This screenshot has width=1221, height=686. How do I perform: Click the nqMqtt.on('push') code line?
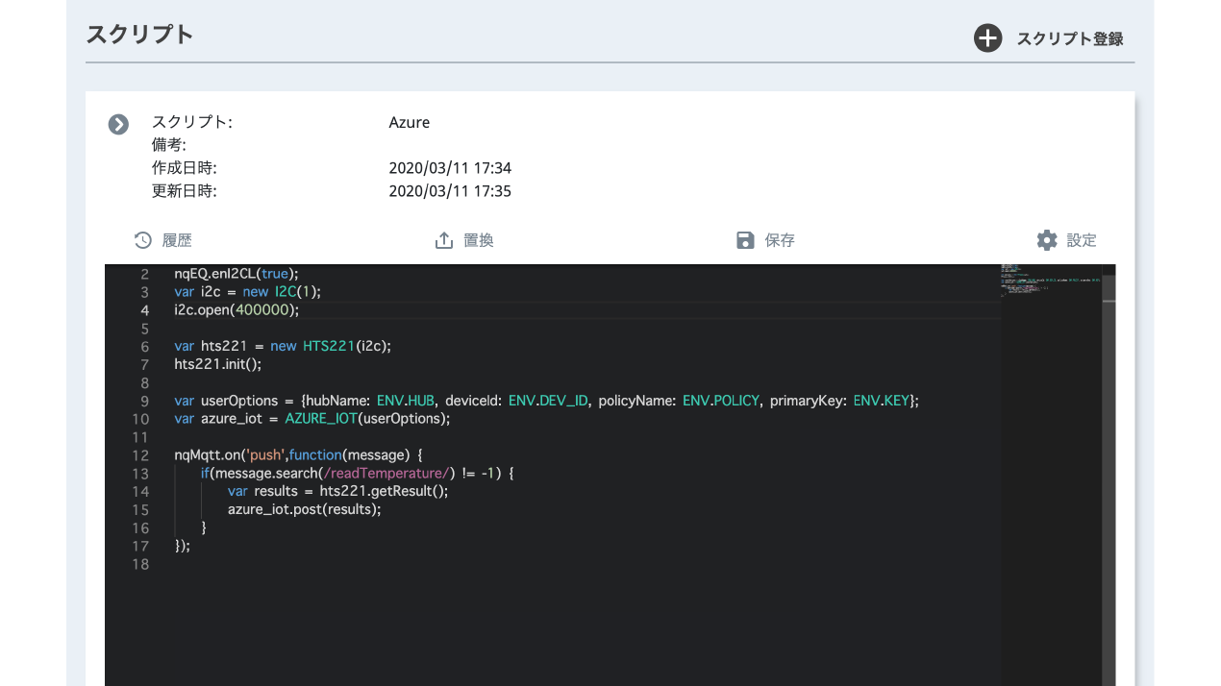298,454
